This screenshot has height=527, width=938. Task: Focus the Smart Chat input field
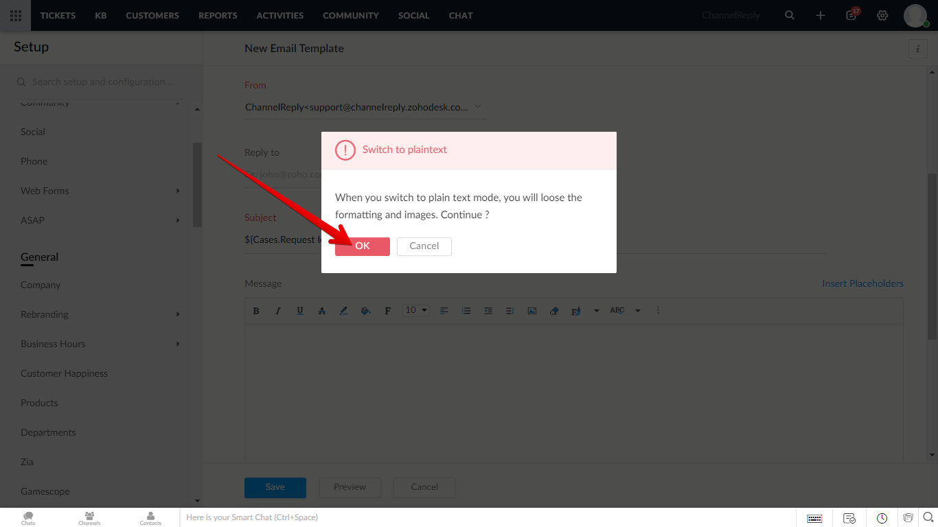[488, 517]
